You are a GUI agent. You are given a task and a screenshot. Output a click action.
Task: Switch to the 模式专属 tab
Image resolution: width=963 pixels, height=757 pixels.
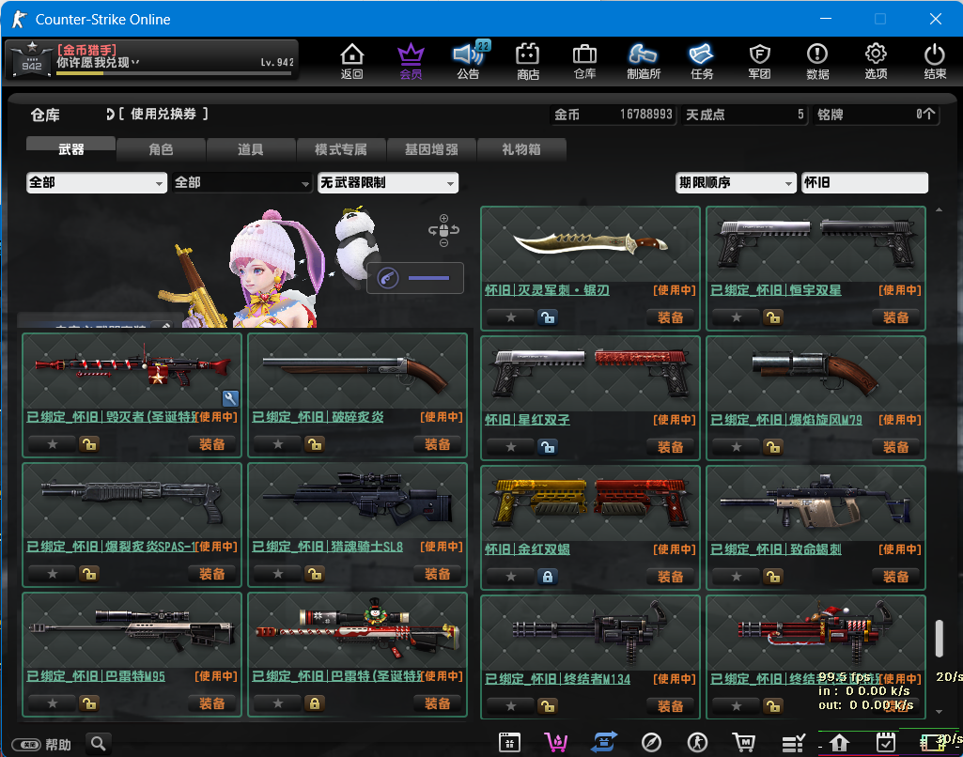pos(341,149)
